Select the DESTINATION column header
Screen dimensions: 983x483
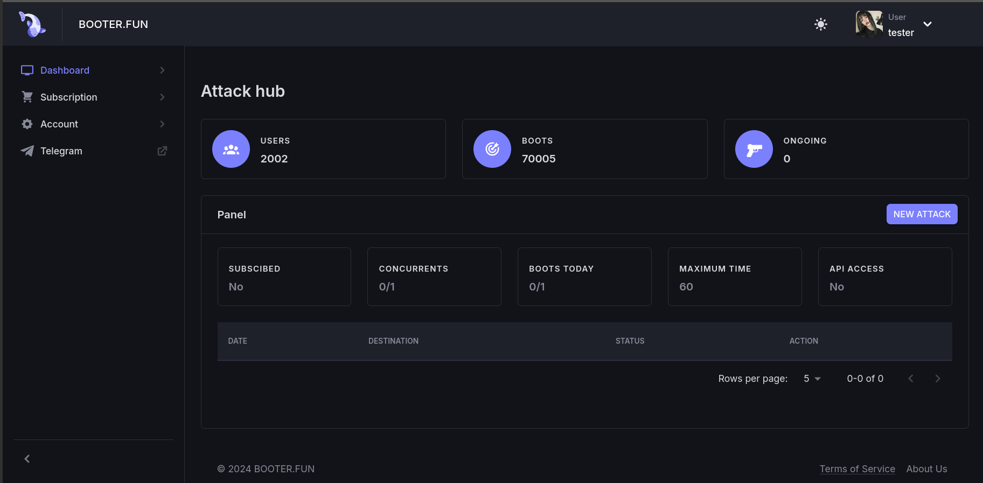[393, 341]
